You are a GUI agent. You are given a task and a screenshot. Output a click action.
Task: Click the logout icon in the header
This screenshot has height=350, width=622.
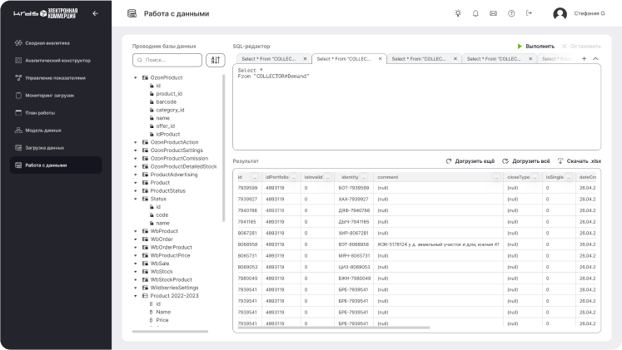[529, 13]
